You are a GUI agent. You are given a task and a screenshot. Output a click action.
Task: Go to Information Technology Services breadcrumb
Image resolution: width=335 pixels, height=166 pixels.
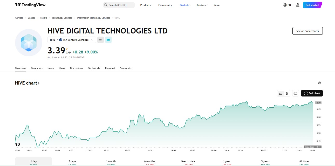point(93,18)
